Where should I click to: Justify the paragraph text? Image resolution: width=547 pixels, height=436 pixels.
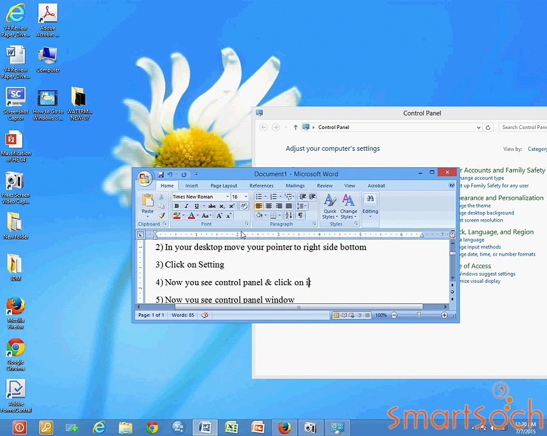coord(289,206)
